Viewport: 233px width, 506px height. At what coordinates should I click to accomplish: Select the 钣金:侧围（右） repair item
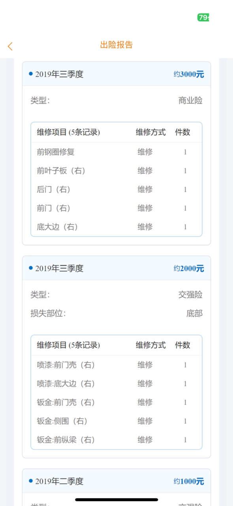click(x=62, y=421)
